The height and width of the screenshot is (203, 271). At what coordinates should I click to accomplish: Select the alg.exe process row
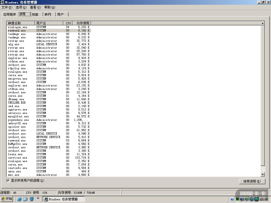(x=49, y=44)
